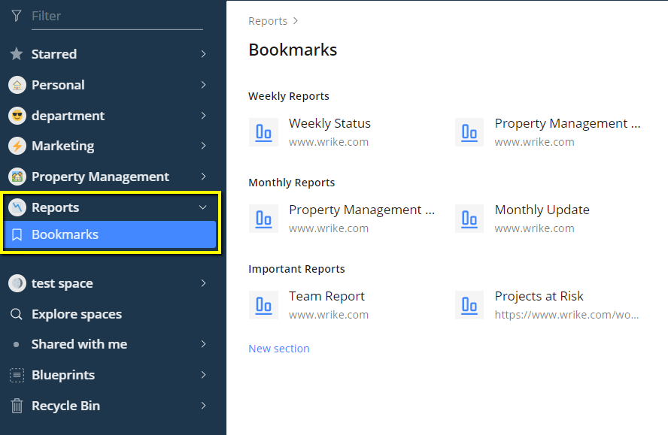The height and width of the screenshot is (435, 668).
Task: Open the test space item
Action: 62,283
